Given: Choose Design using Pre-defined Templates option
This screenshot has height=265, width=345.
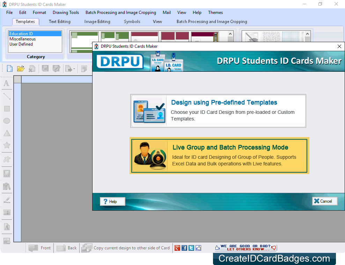Looking at the screenshot, I should click(x=218, y=111).
